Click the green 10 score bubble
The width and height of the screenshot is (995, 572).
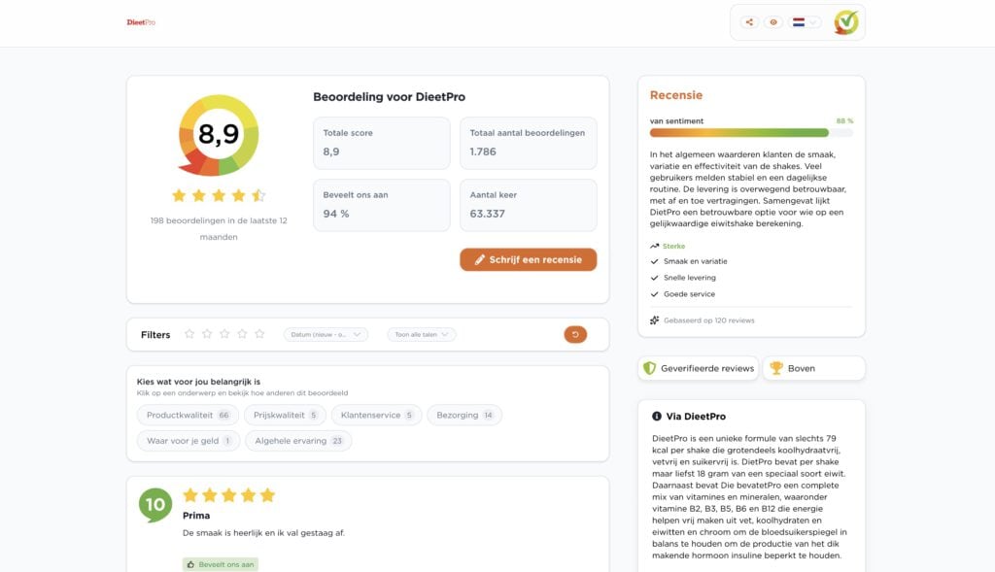point(155,505)
